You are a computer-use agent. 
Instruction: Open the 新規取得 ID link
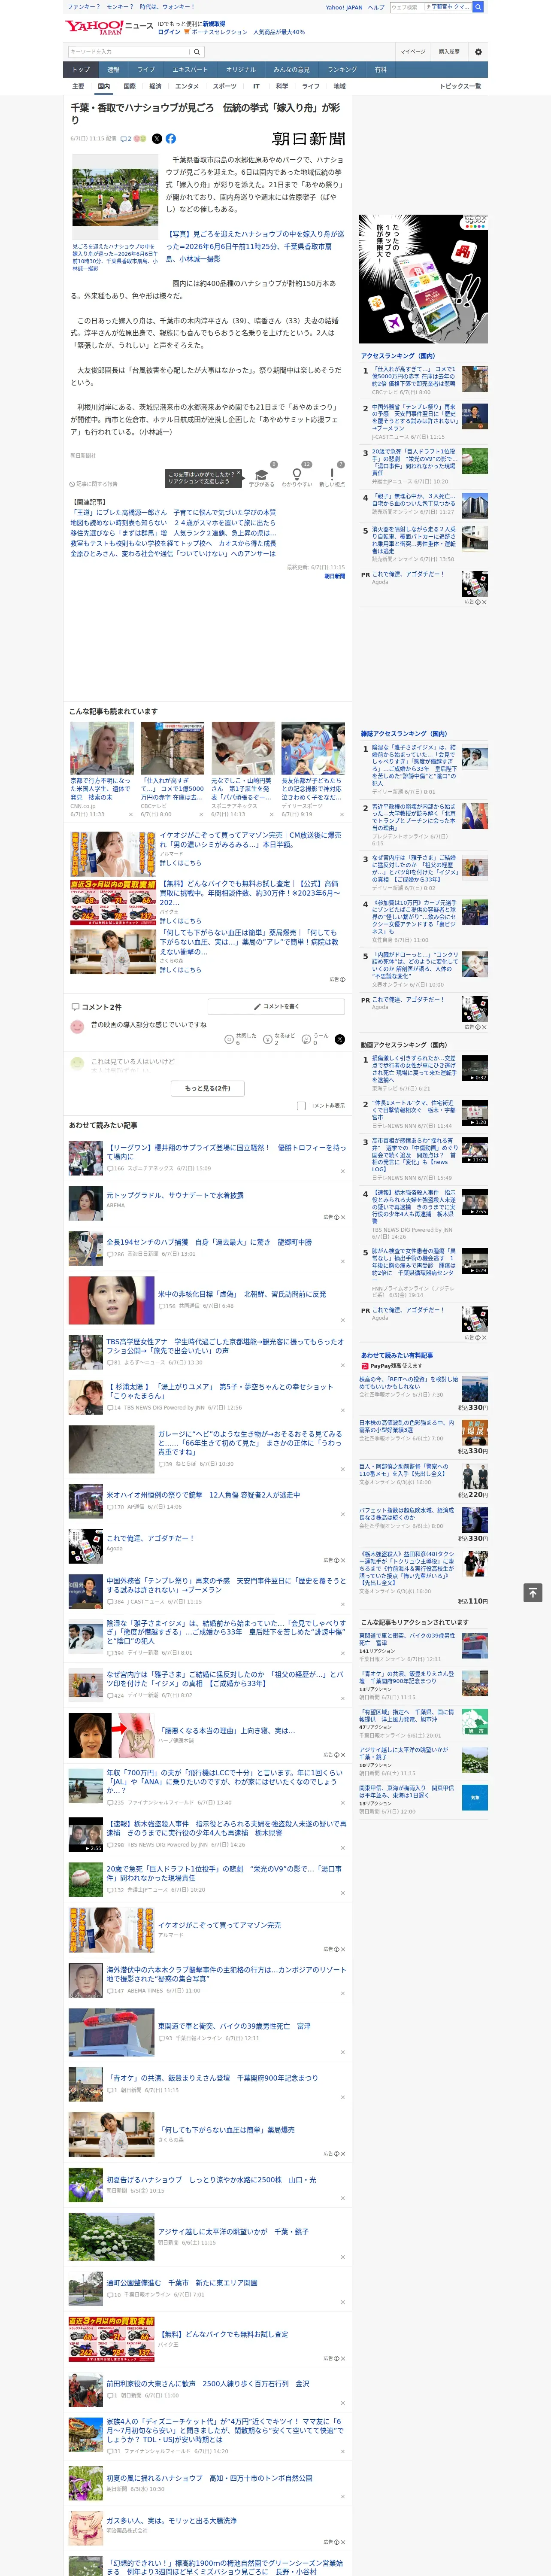click(214, 23)
